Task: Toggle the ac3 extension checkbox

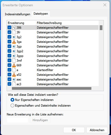Action: (x=9, y=84)
